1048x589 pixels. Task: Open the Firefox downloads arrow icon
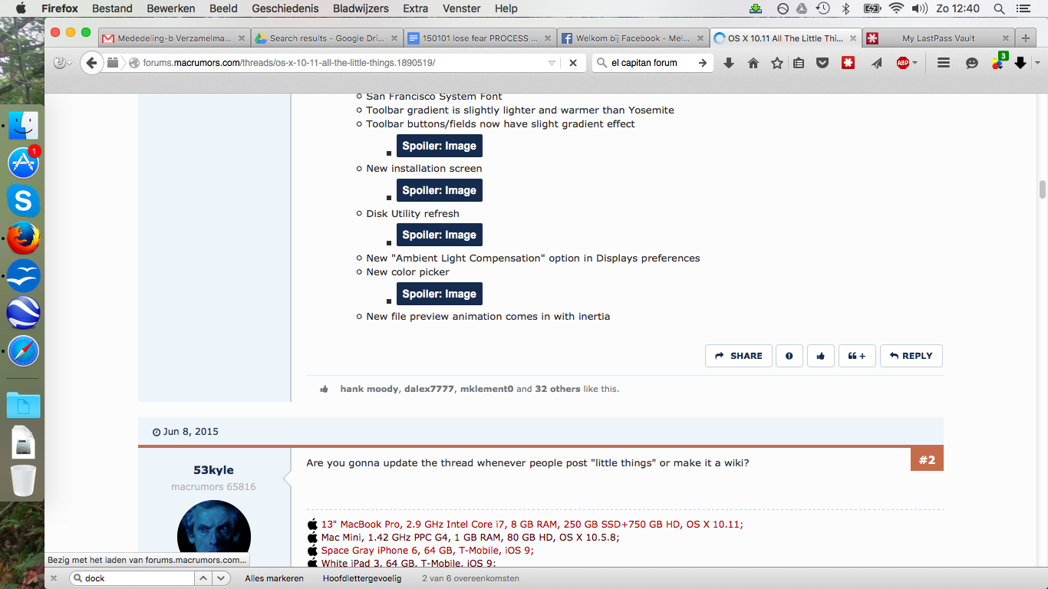coord(729,63)
